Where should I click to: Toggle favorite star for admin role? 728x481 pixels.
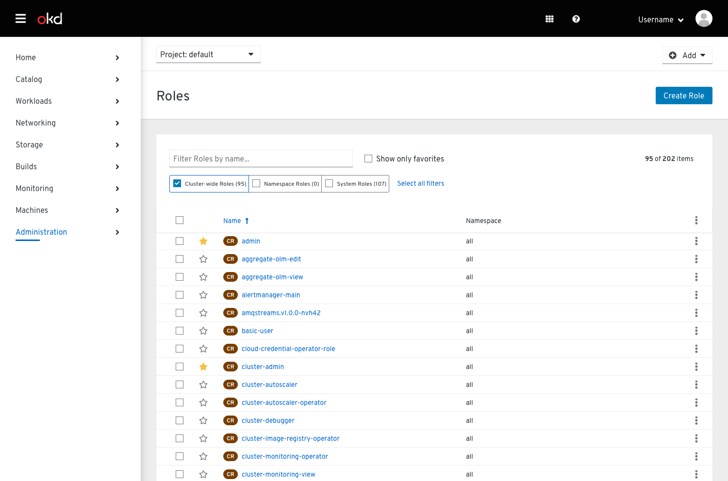(x=203, y=241)
